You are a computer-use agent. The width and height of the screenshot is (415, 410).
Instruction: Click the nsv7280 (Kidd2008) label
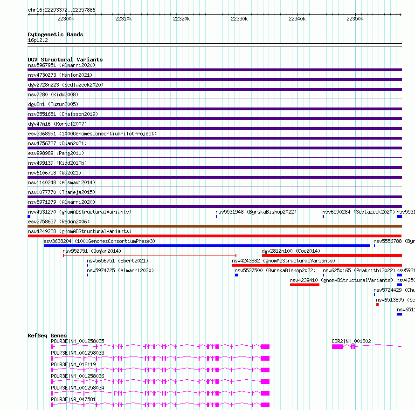[x=53, y=94]
